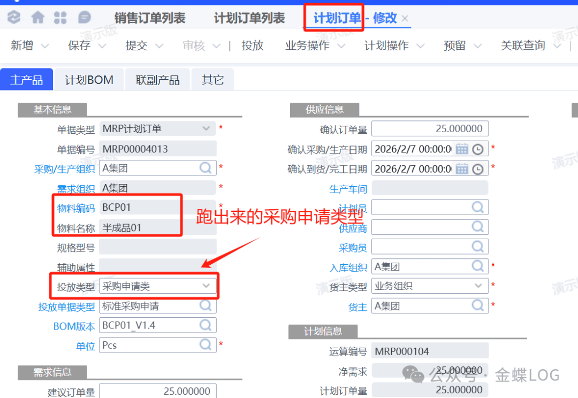
Task: Click the 物料编码 link label
Action: (76, 208)
